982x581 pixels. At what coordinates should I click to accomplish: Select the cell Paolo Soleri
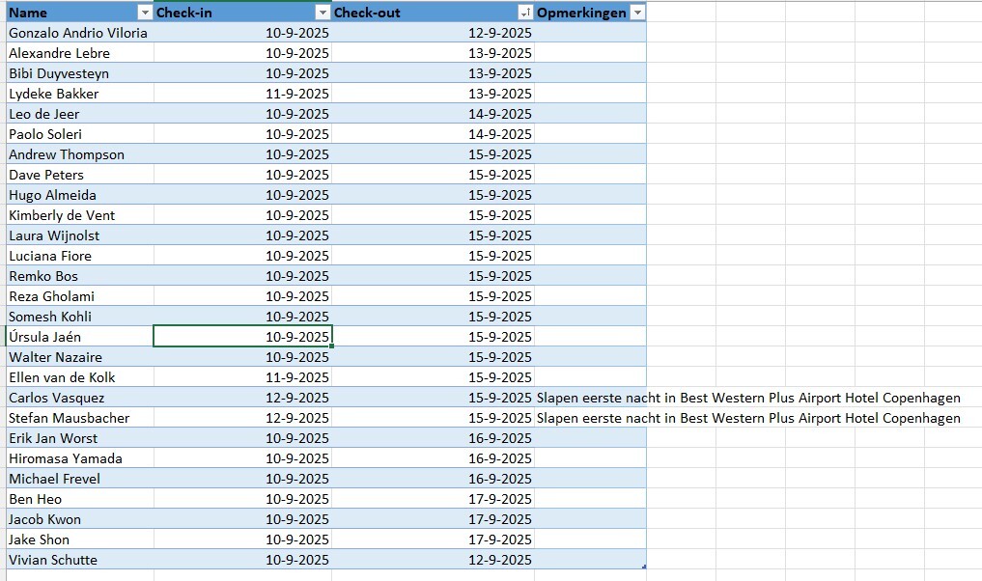click(x=79, y=134)
